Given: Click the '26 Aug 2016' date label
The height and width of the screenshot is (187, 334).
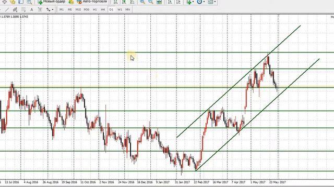Looking at the screenshot, I should 51,182.
